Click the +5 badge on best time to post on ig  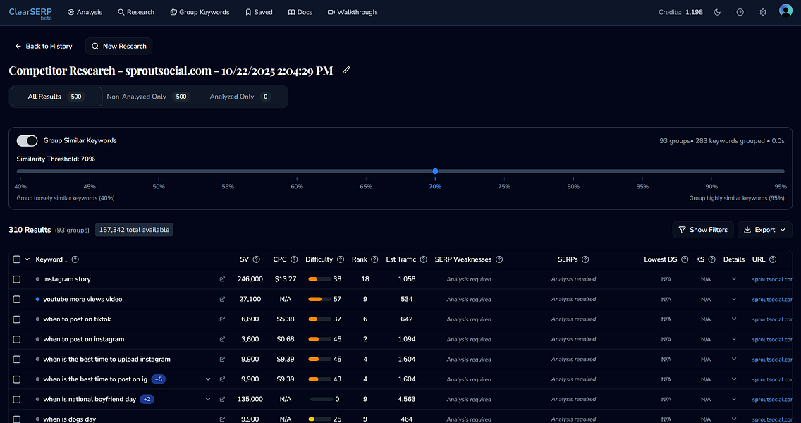tap(159, 379)
